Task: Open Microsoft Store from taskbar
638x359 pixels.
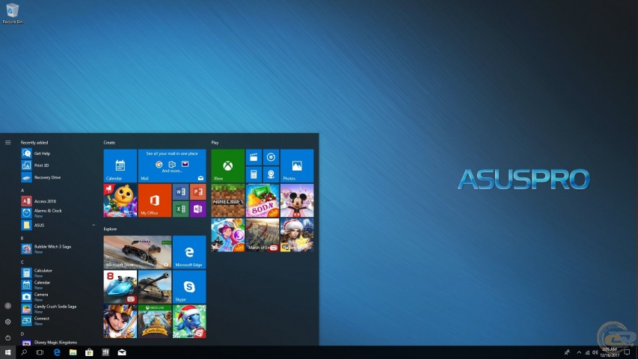Action: (89, 352)
